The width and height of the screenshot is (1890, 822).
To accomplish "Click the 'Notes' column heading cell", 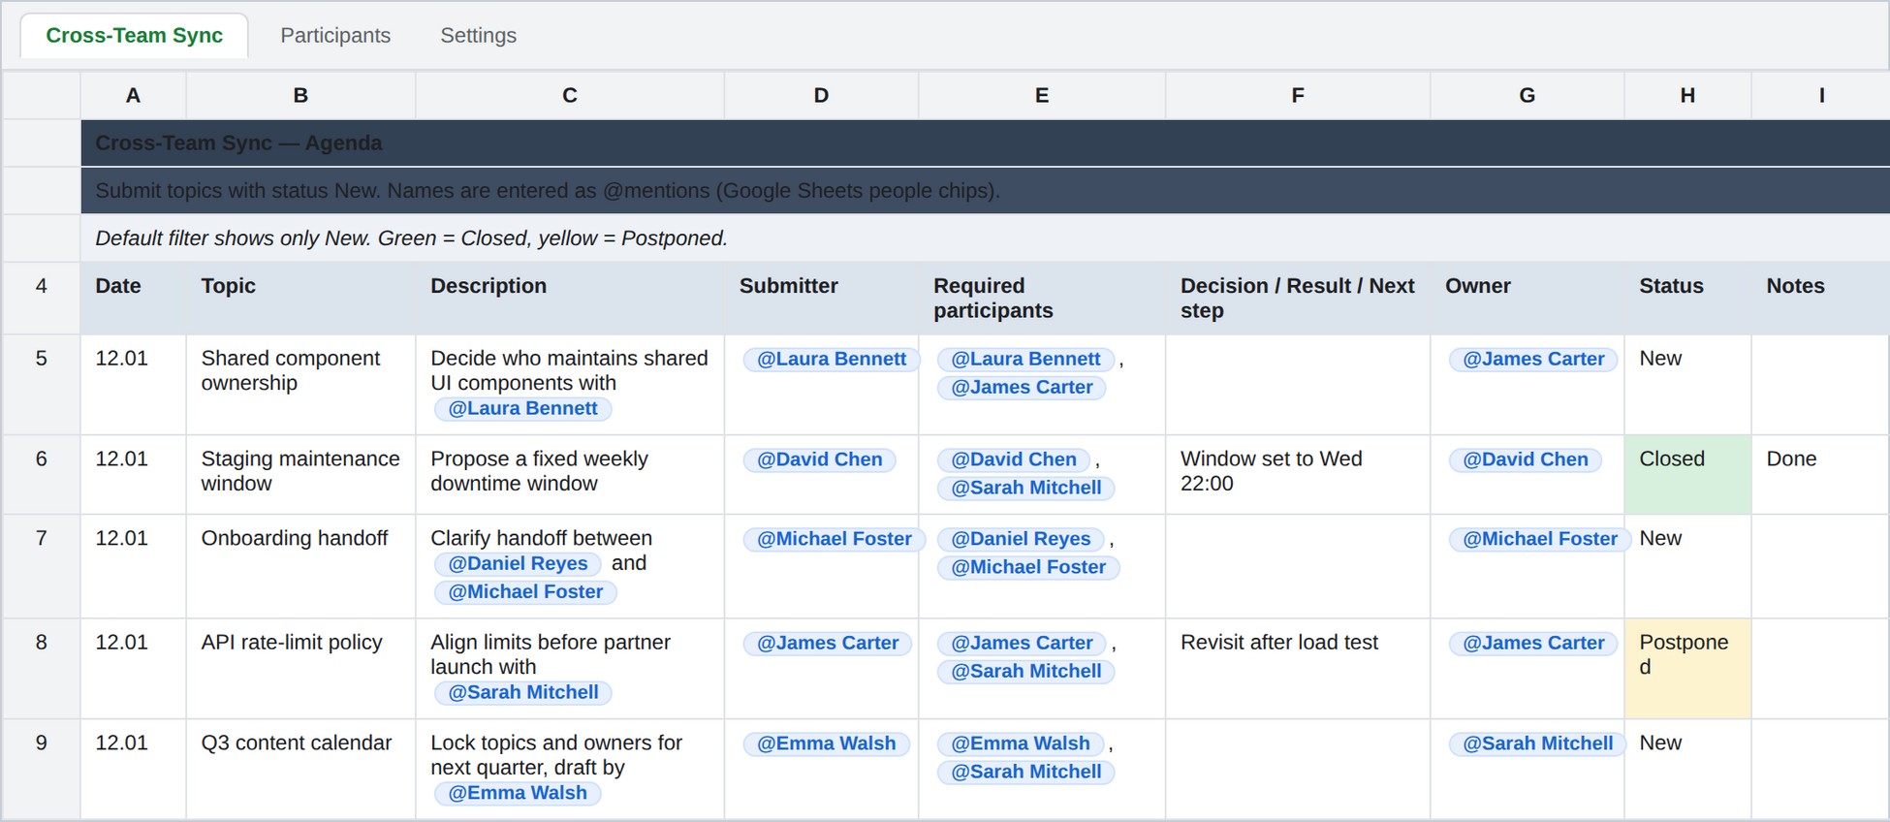I will point(1820,299).
